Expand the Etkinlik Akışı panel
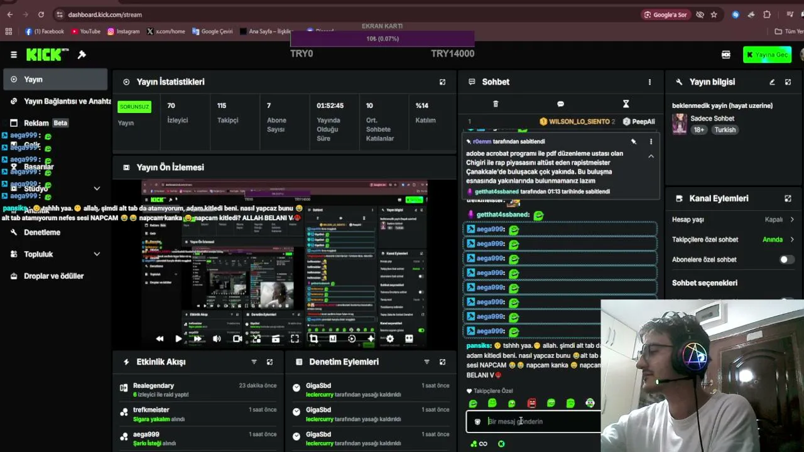 tap(269, 362)
